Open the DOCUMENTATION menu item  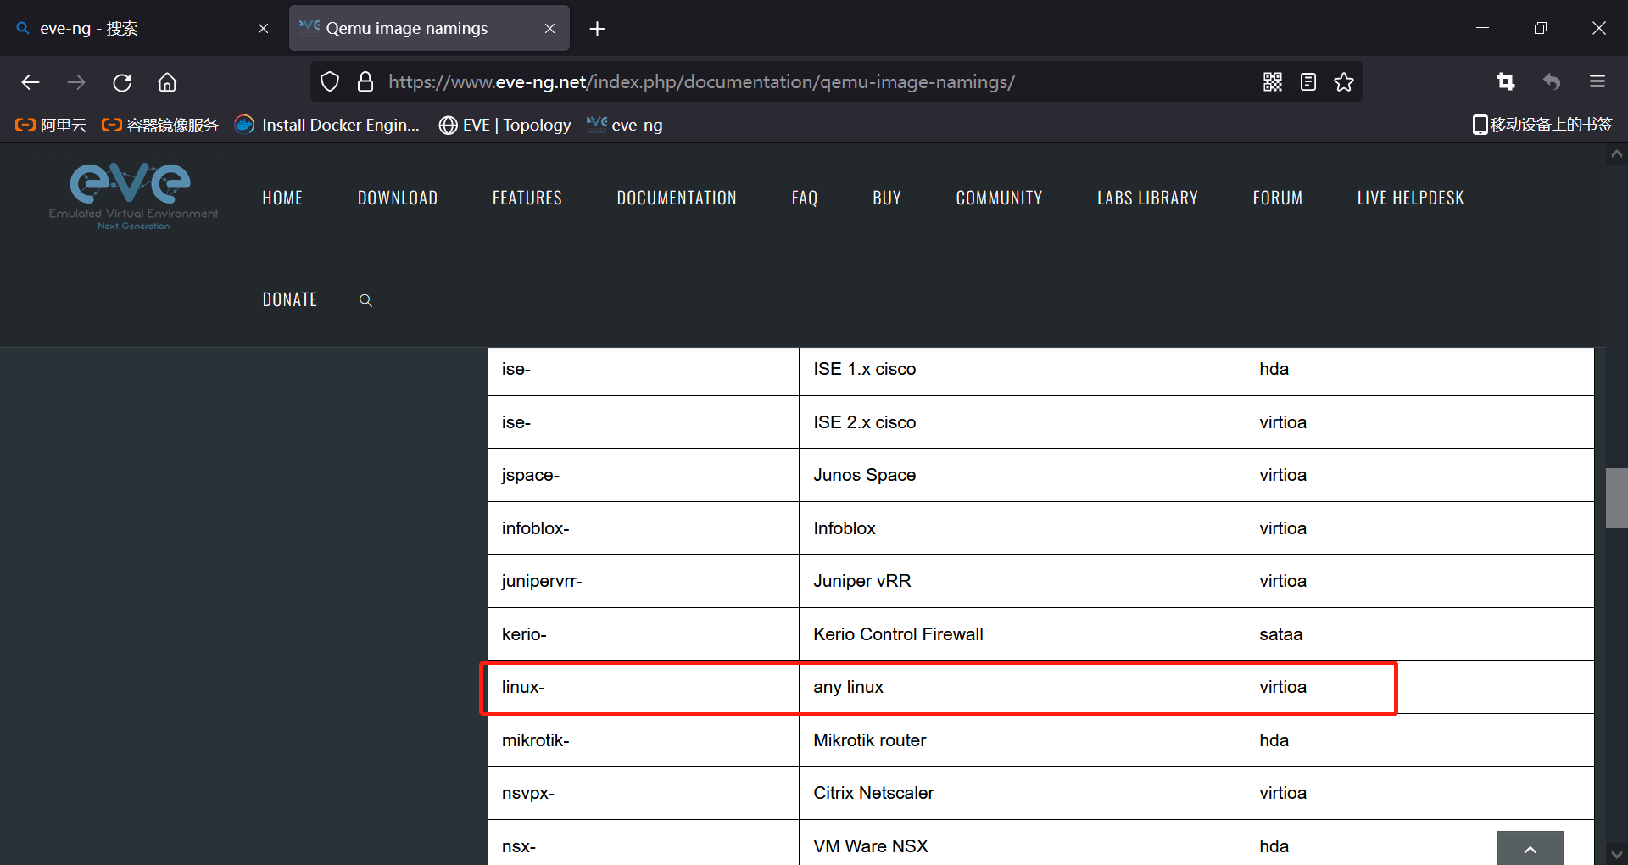point(677,198)
